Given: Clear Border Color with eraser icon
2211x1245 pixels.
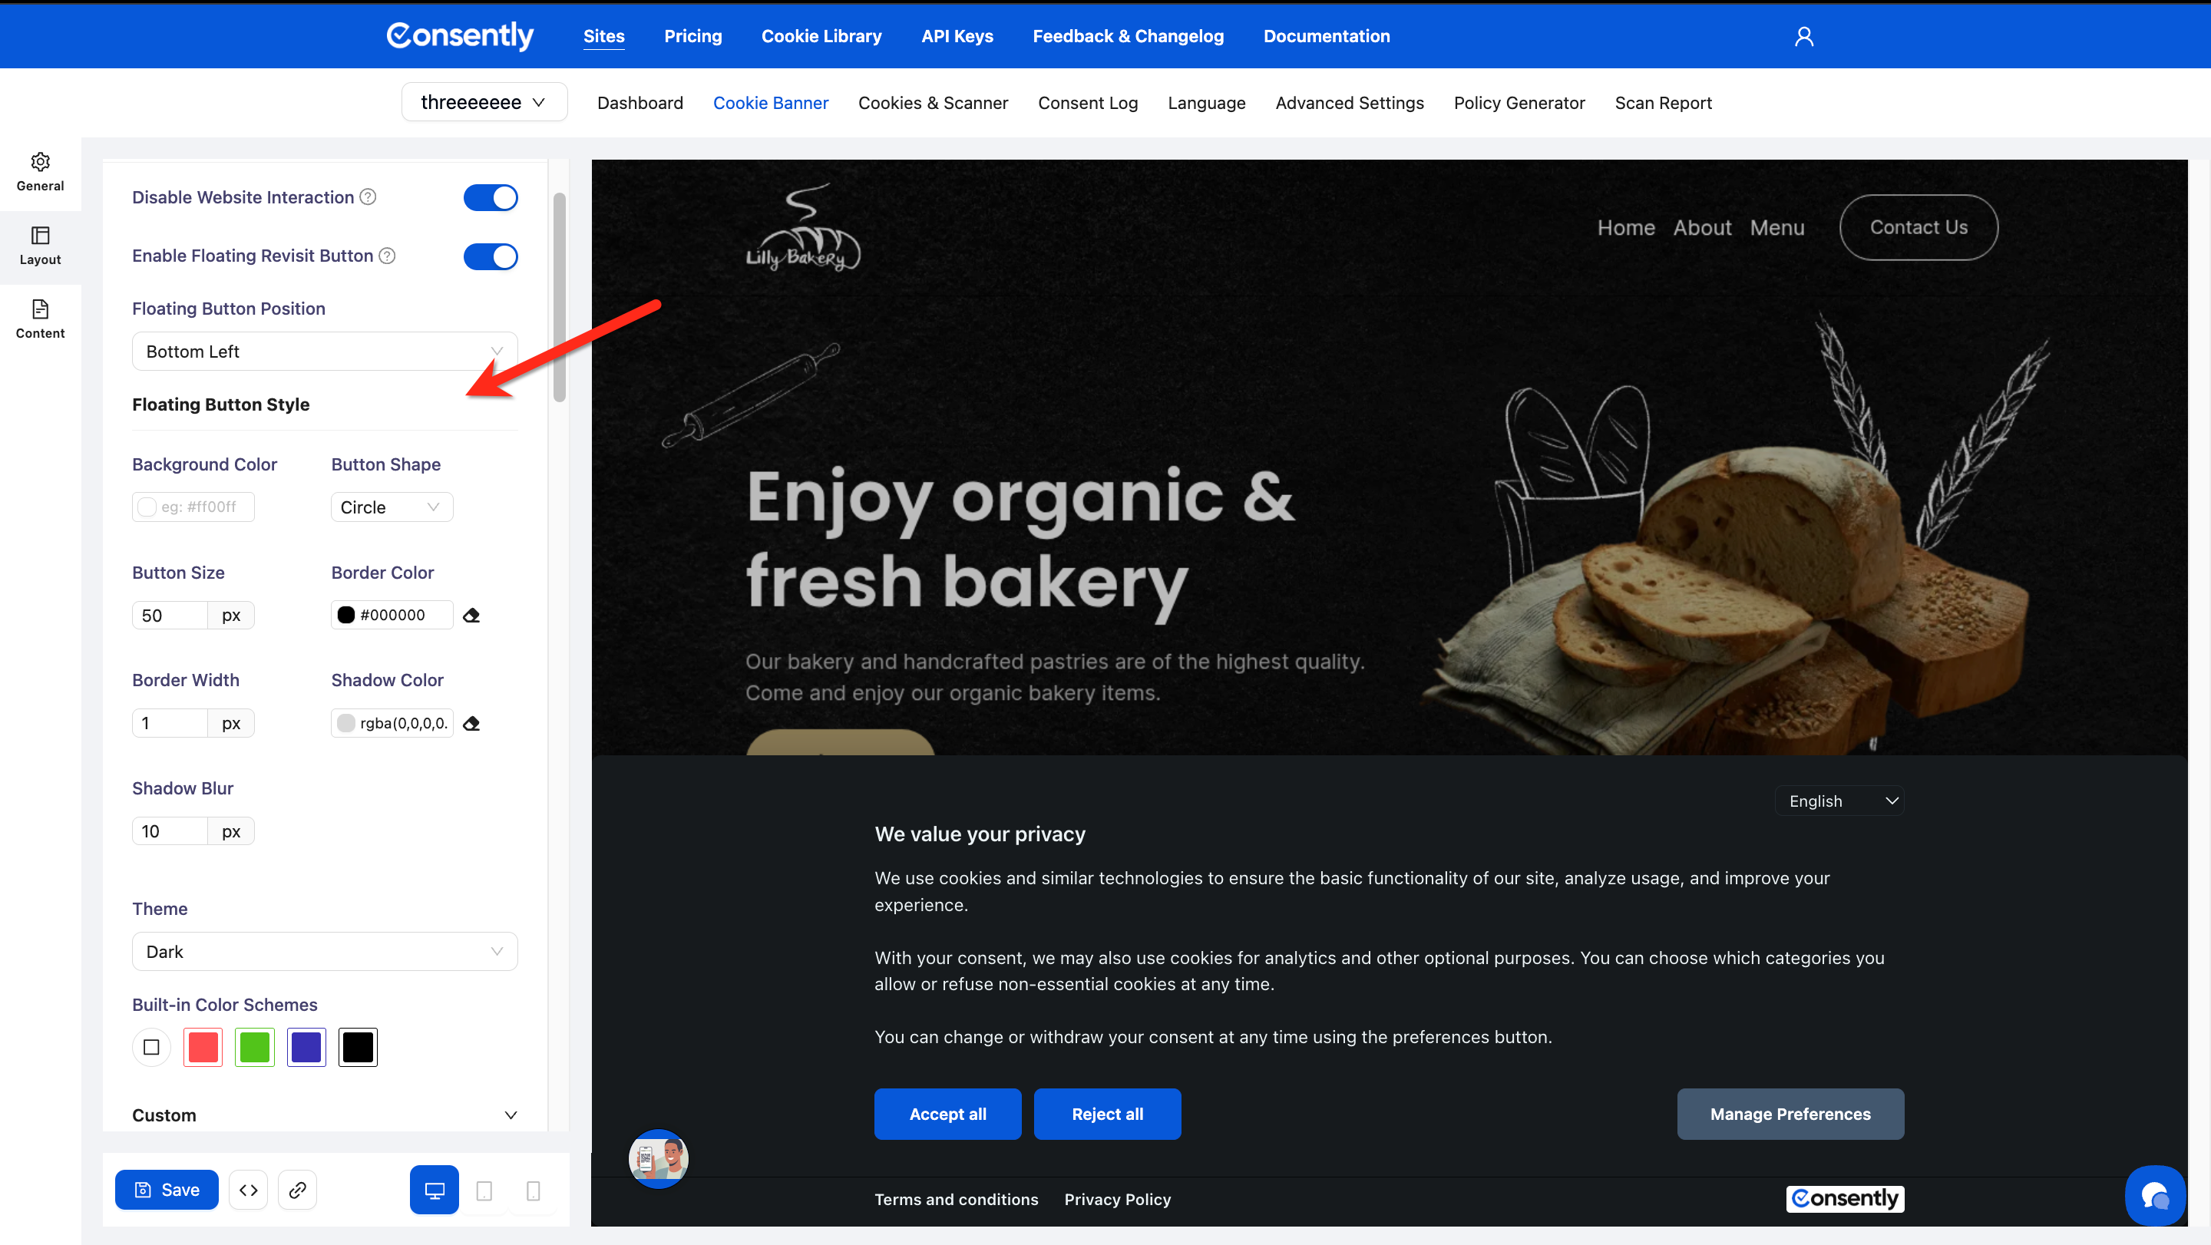Looking at the screenshot, I should [x=471, y=615].
